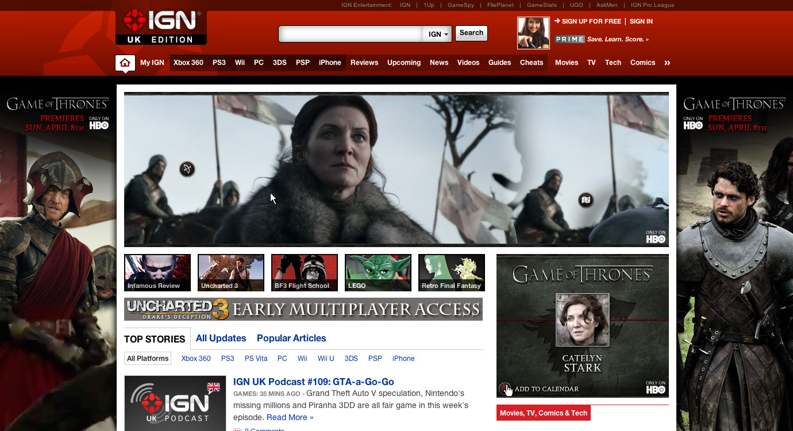This screenshot has height=431, width=793.
Task: Open TV section in nav
Action: (591, 63)
